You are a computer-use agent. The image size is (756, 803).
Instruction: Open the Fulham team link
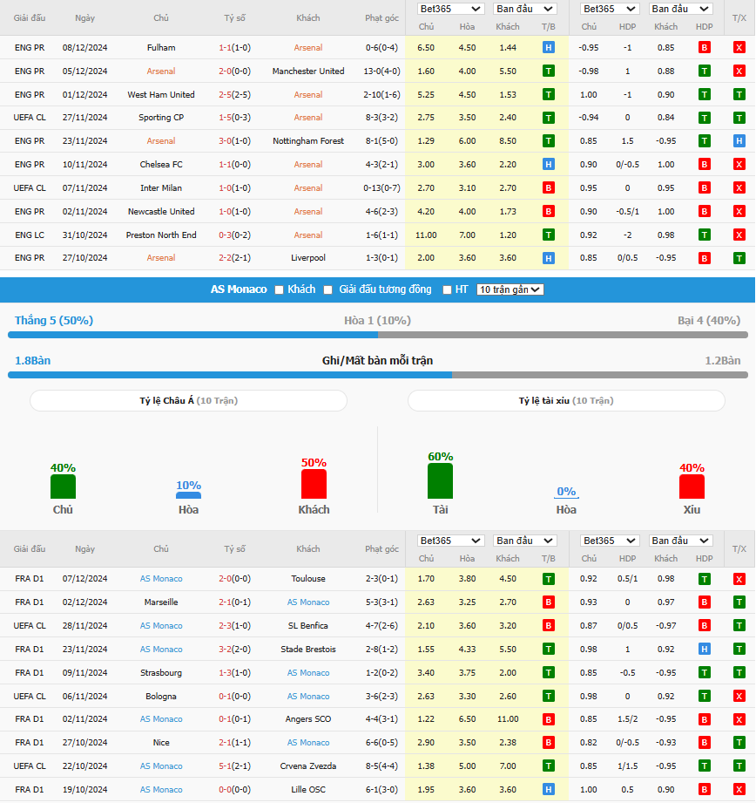point(161,48)
